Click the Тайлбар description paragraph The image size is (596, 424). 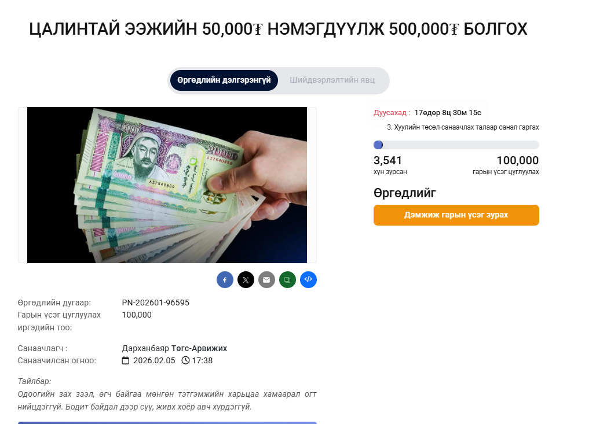point(167,400)
